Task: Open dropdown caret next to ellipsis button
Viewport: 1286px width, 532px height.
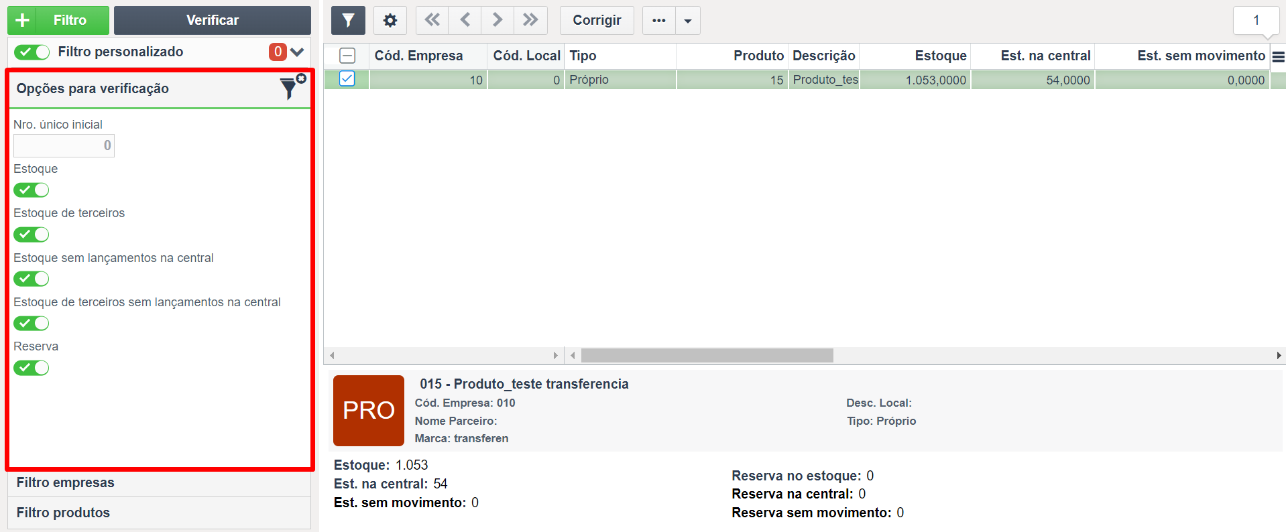Action: 688,20
